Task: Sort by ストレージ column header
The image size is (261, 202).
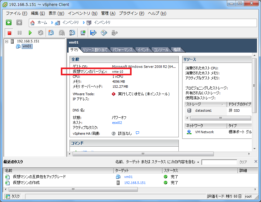Action: [x=205, y=104]
